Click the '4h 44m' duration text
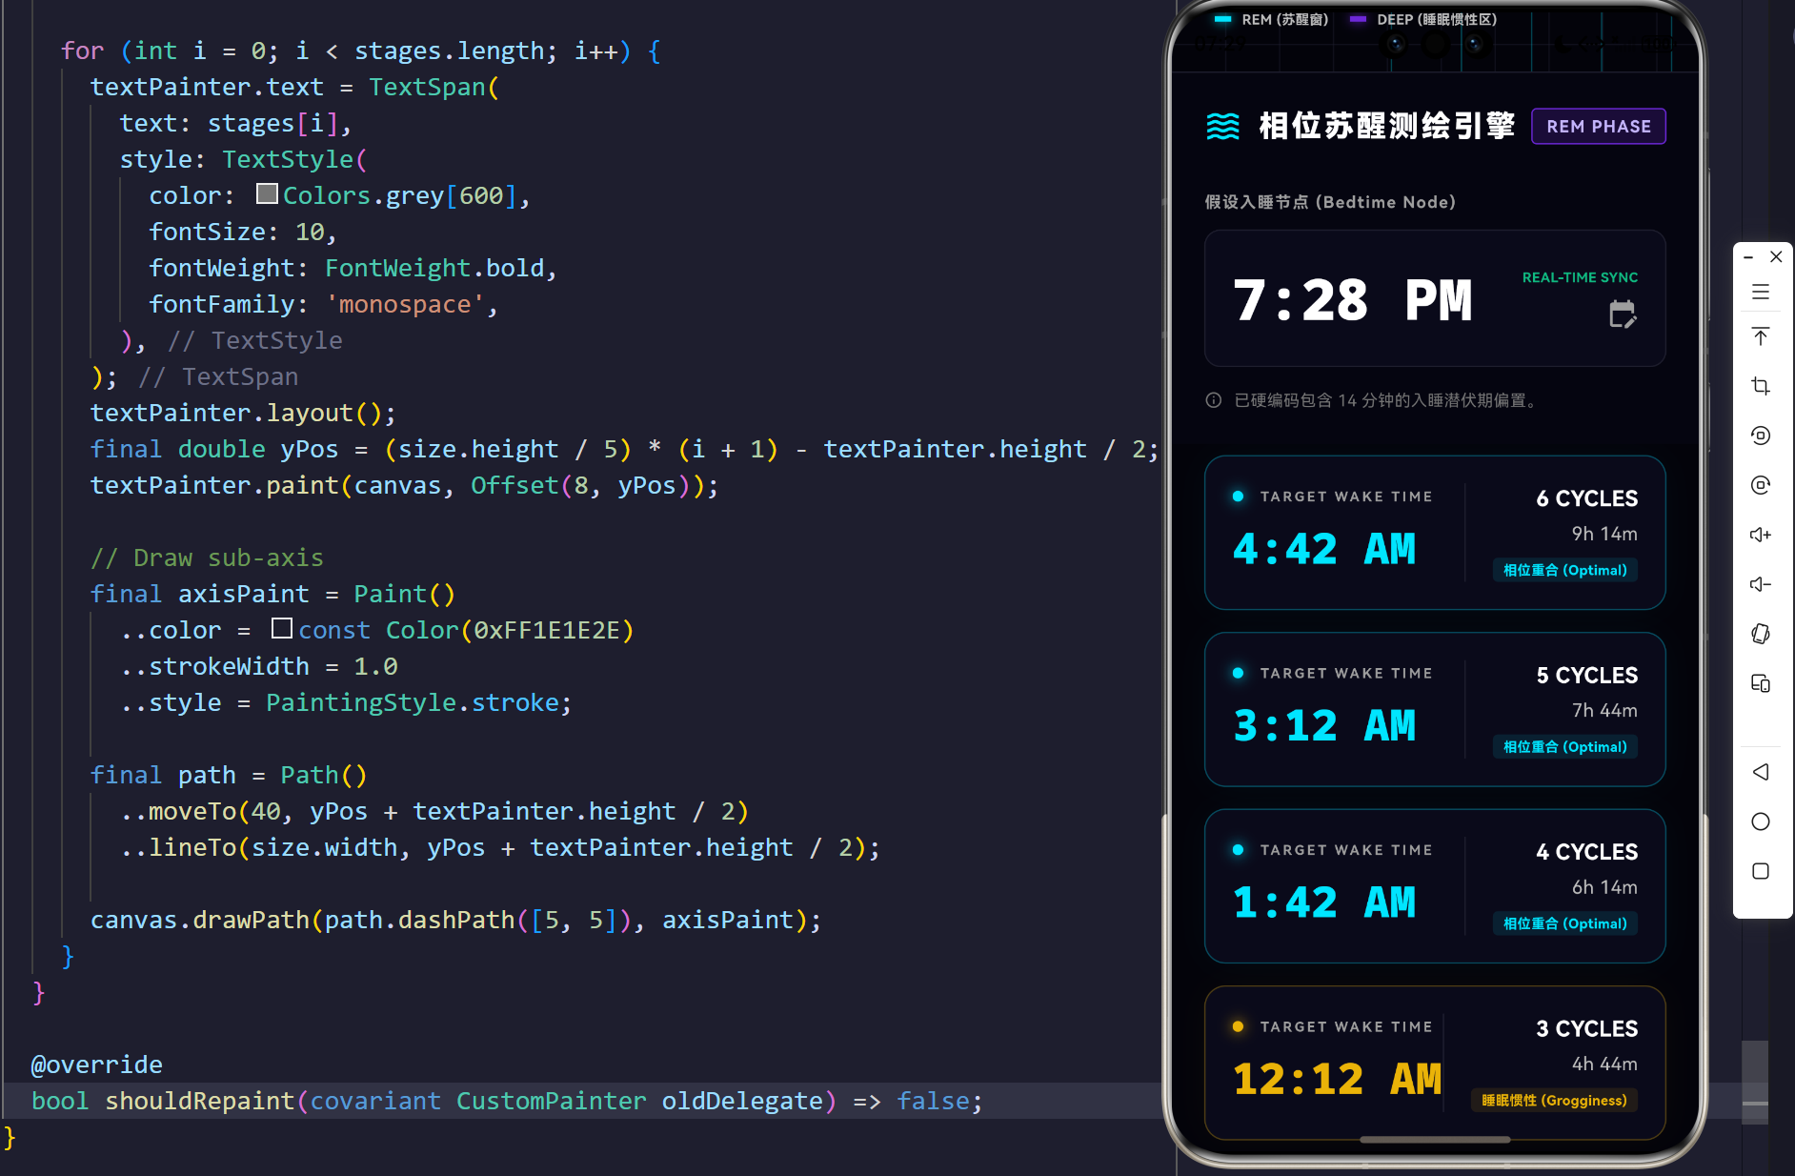 click(1604, 1064)
